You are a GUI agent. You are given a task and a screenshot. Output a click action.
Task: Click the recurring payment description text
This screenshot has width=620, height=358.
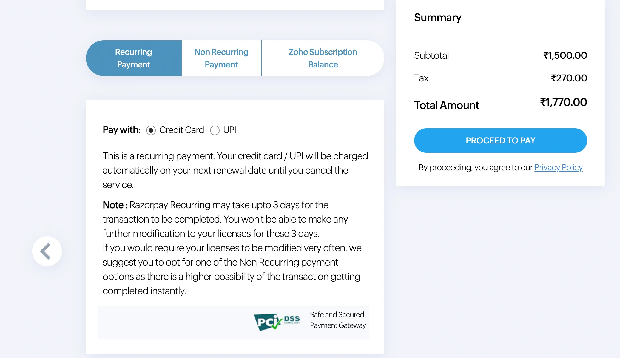tap(235, 170)
